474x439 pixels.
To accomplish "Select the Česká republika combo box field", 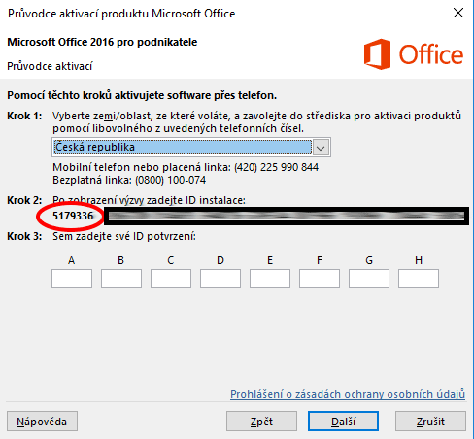I will point(191,148).
